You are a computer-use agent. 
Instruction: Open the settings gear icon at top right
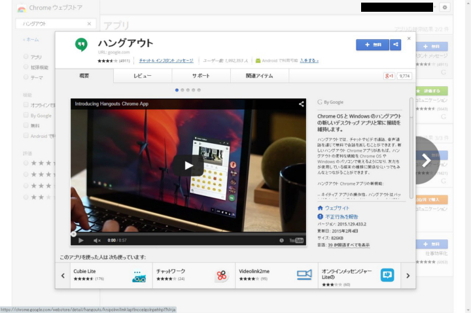point(445,7)
